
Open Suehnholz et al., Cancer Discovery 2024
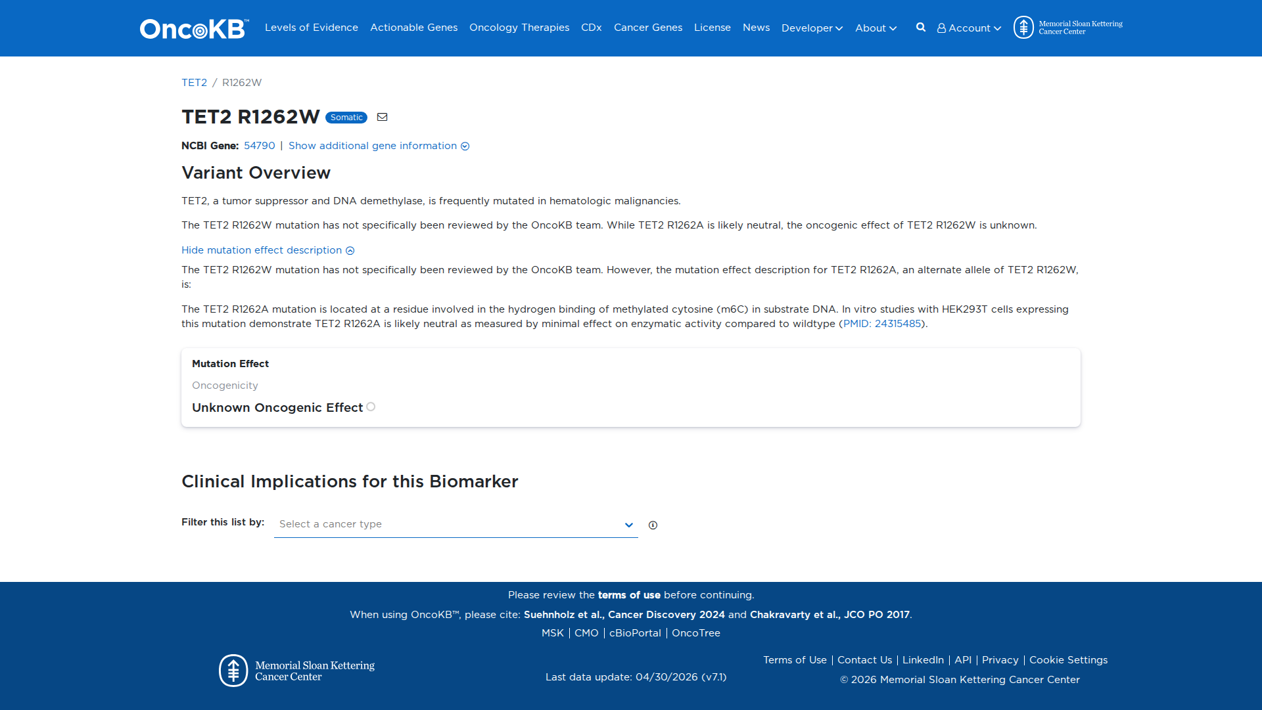(624, 615)
